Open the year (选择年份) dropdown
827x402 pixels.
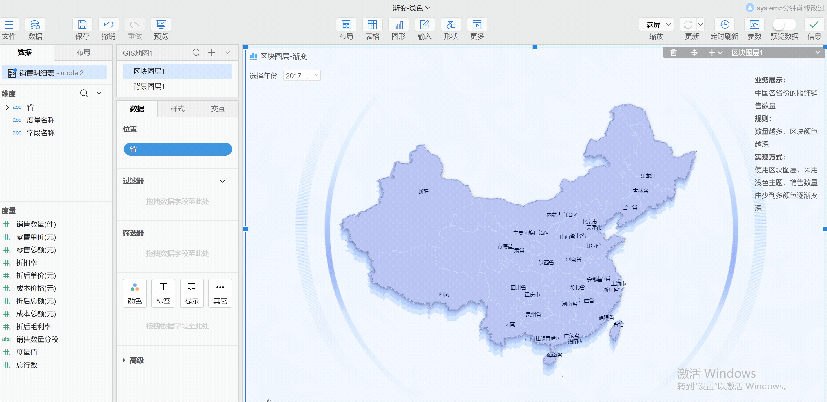301,76
